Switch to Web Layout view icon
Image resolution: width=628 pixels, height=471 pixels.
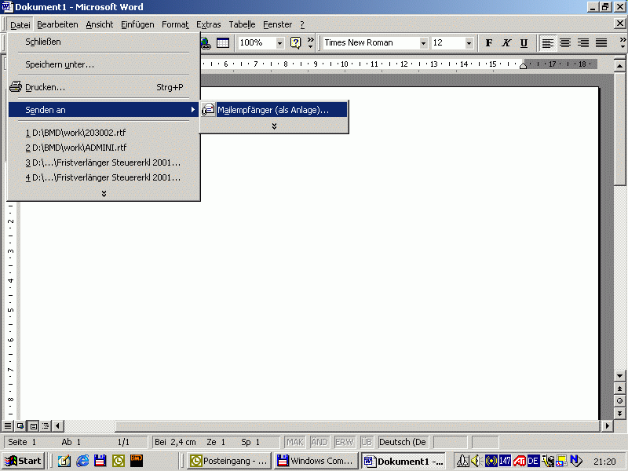[x=20, y=425]
